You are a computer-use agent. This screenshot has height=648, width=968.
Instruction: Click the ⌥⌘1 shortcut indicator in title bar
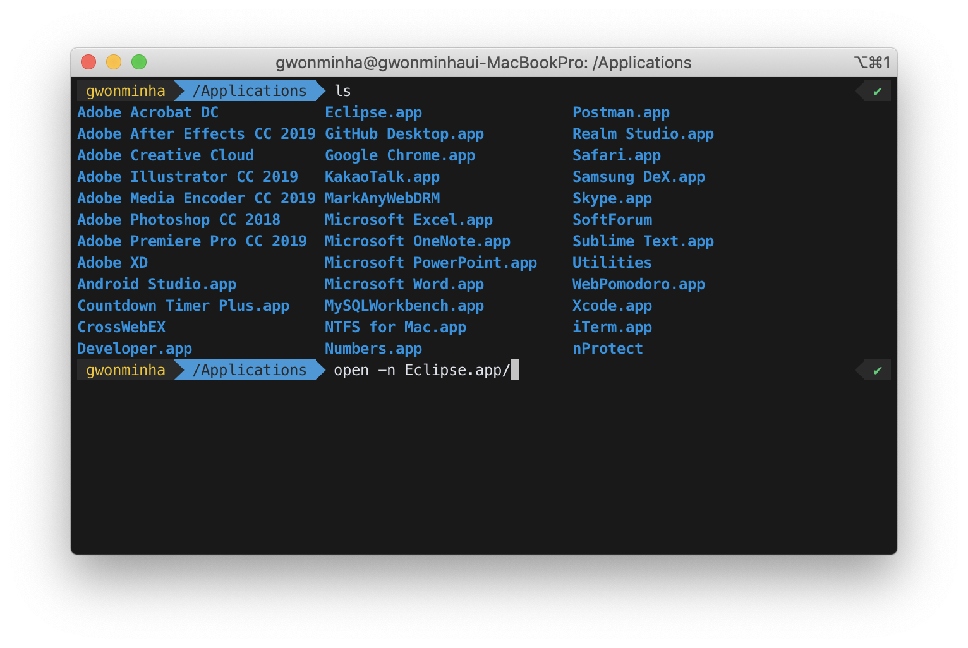(x=872, y=63)
